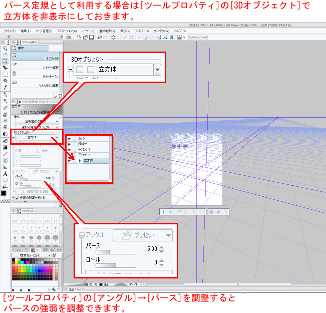Open CLIP STUDIO spiral icon
Viewport: 326px width, 313px height.
69,38
